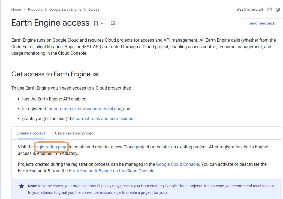Open the registration page link
The image size is (283, 199).
click(51, 147)
